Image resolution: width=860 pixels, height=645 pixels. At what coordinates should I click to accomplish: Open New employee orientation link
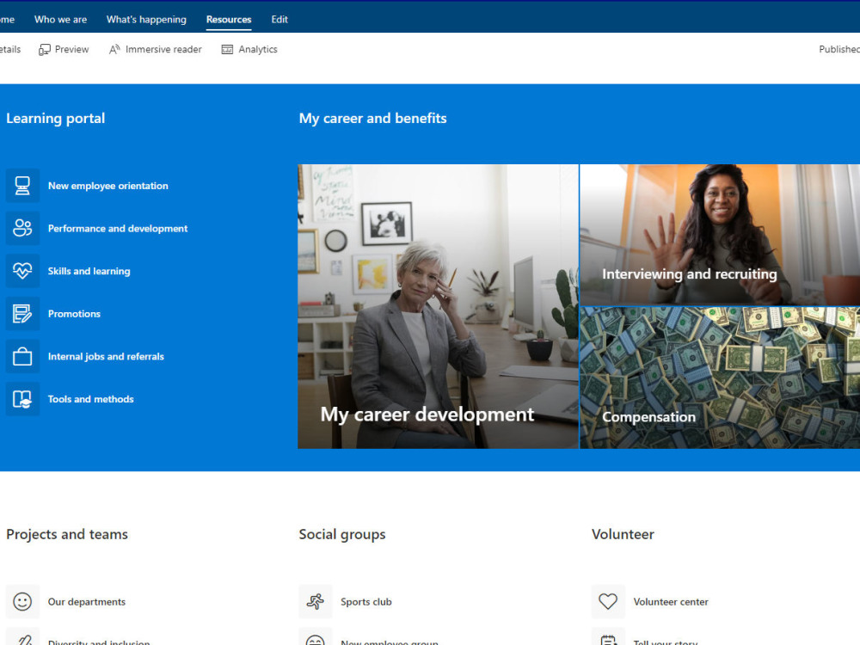[108, 186]
